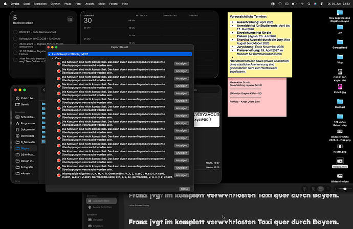Image resolution: width=353 pixels, height=229 pixels.
Task: Switch font list to grid view
Action: point(314,189)
